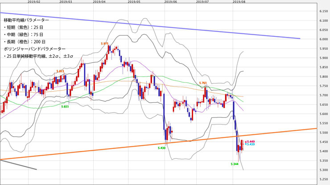Click the 5.750 price axis value

pos(323,86)
